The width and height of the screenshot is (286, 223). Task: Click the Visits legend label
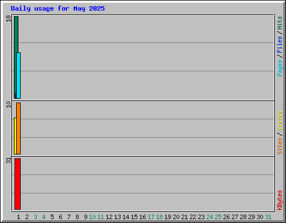(279, 121)
